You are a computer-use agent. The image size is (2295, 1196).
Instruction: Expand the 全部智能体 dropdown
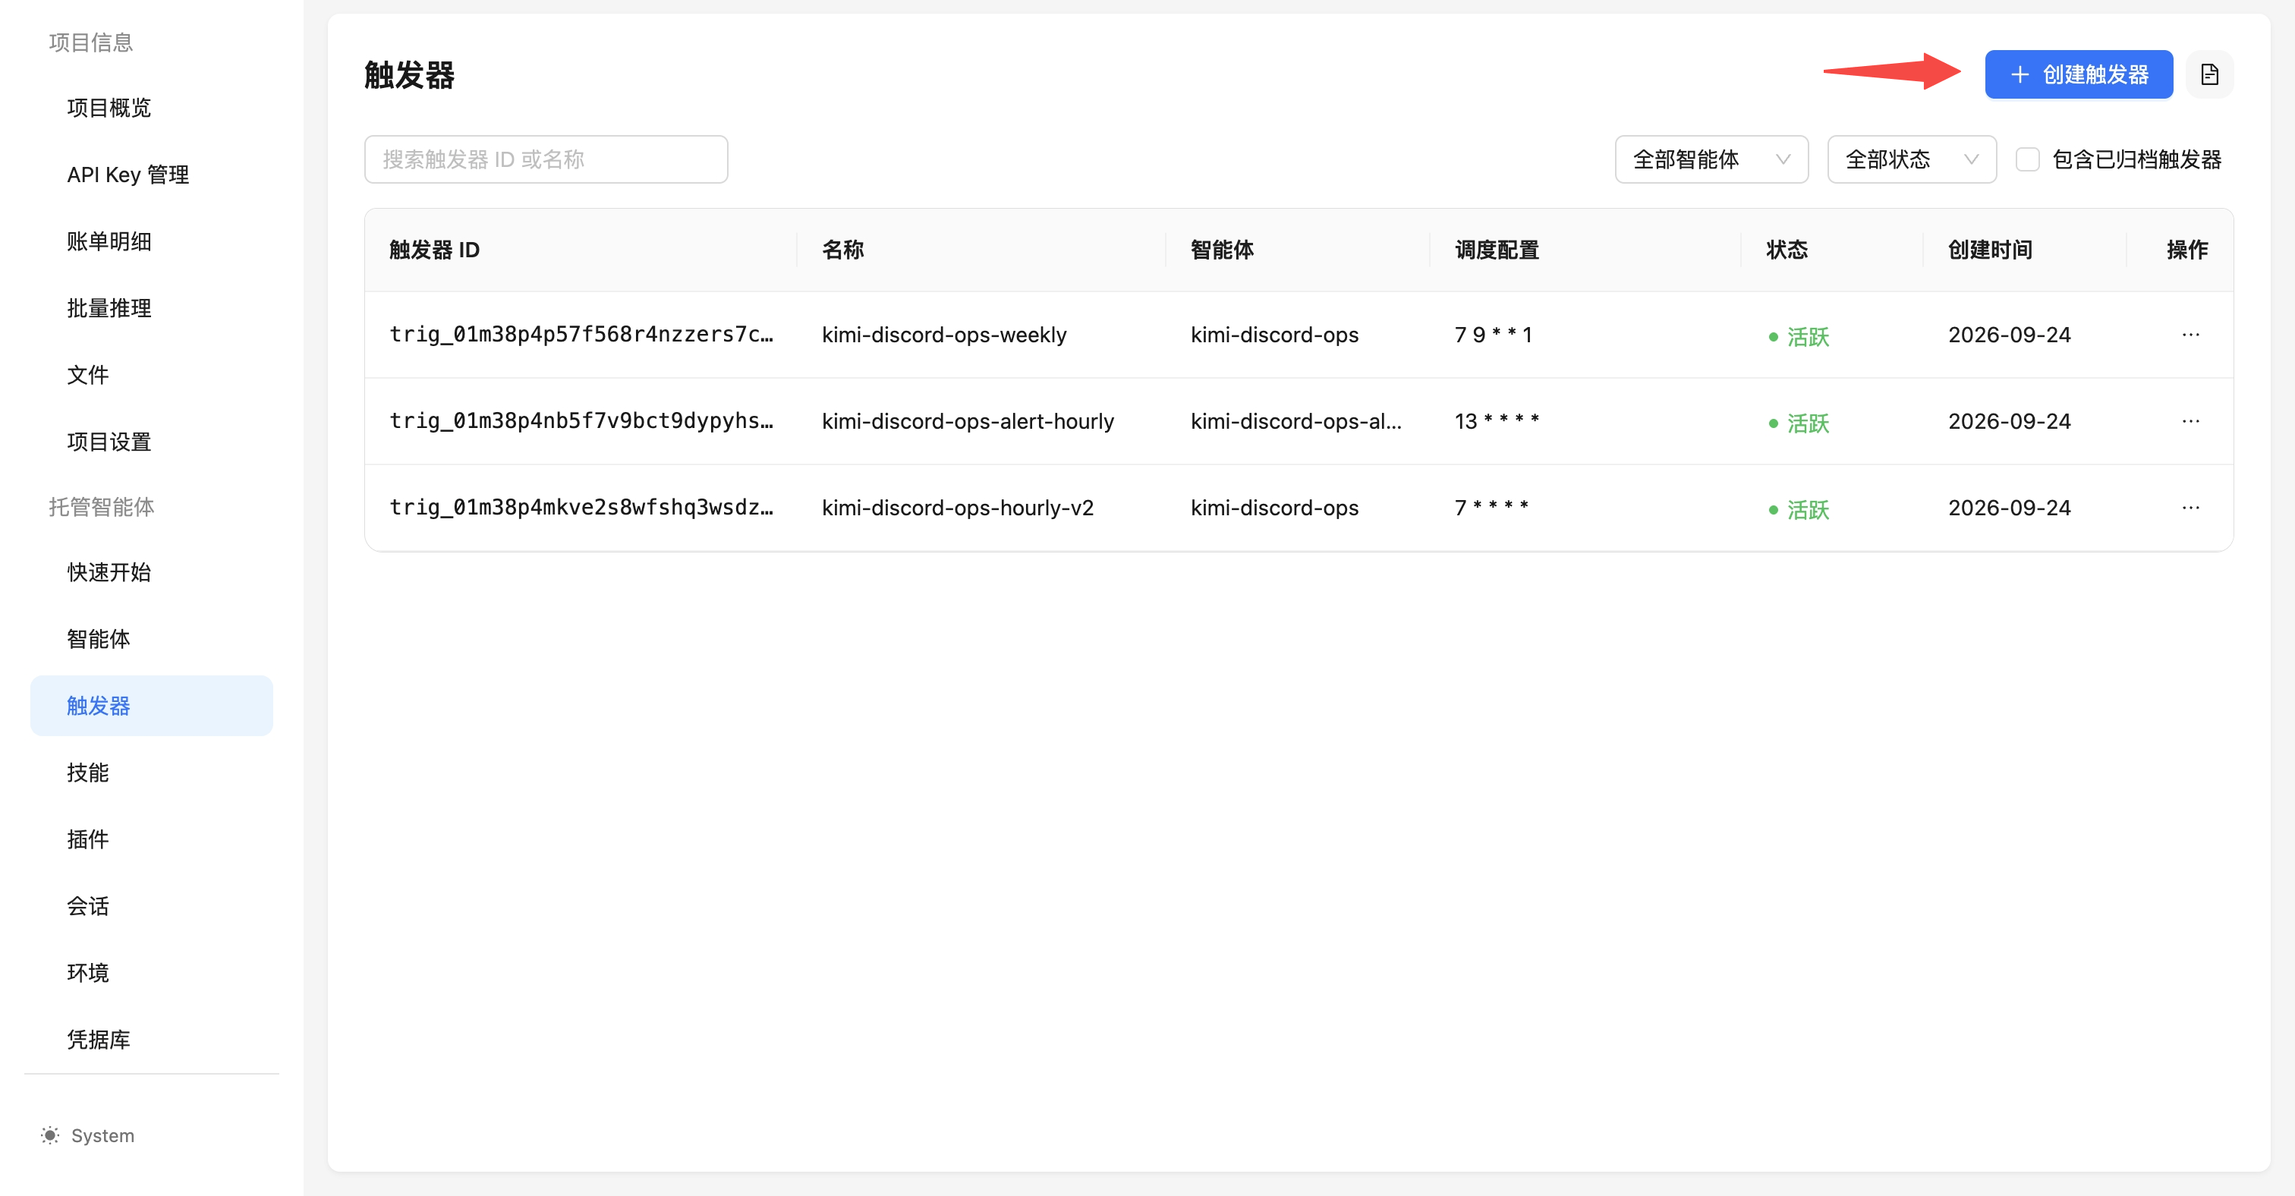(x=1711, y=159)
